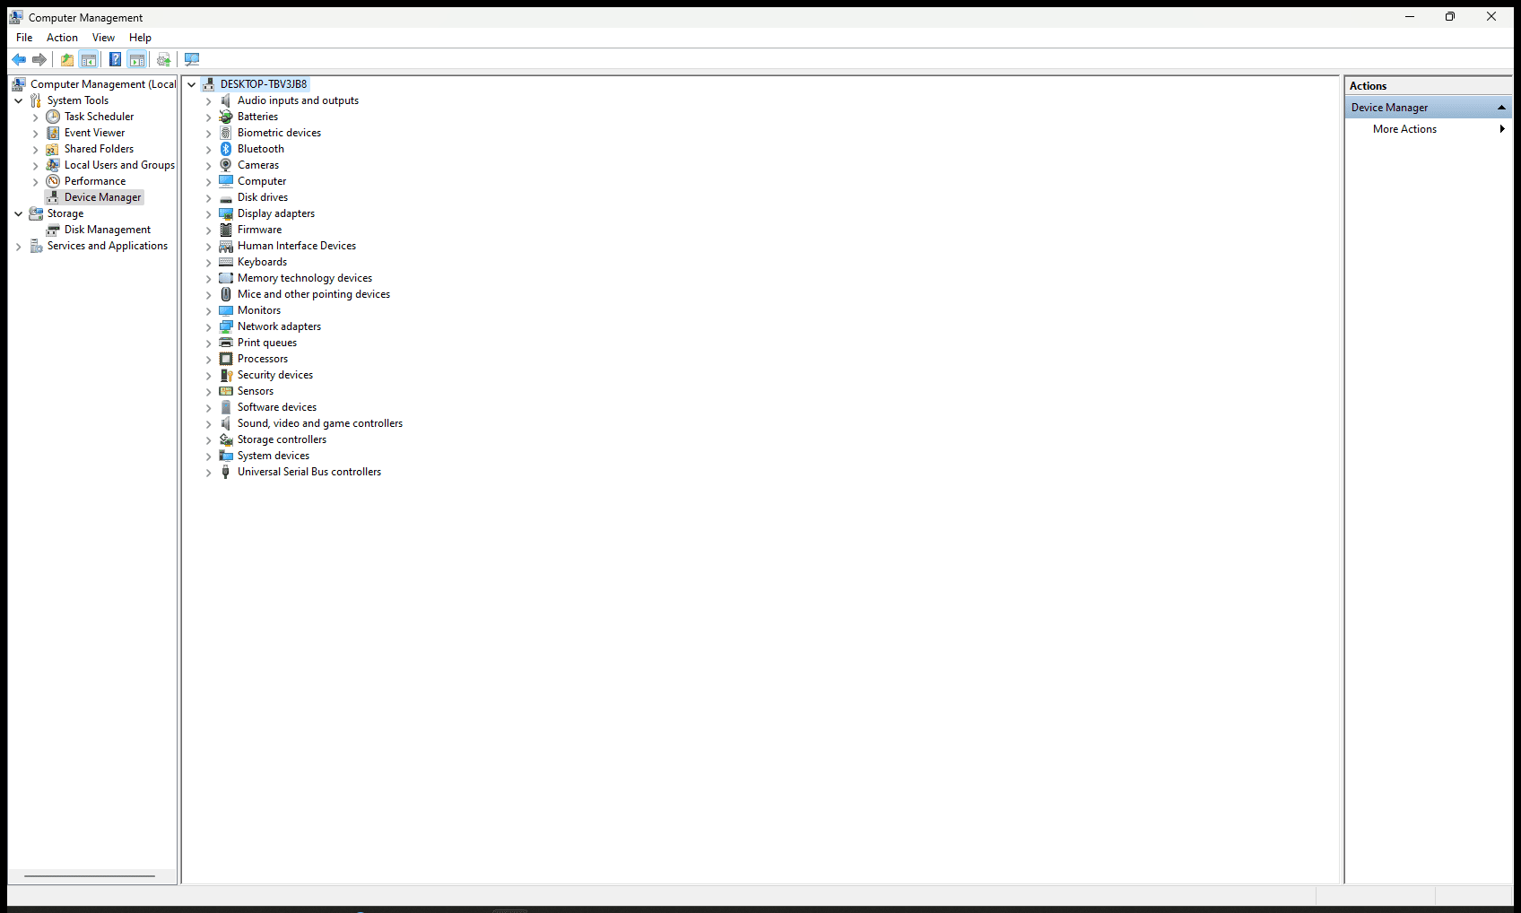Click the Bluetooth icon

coord(226,149)
